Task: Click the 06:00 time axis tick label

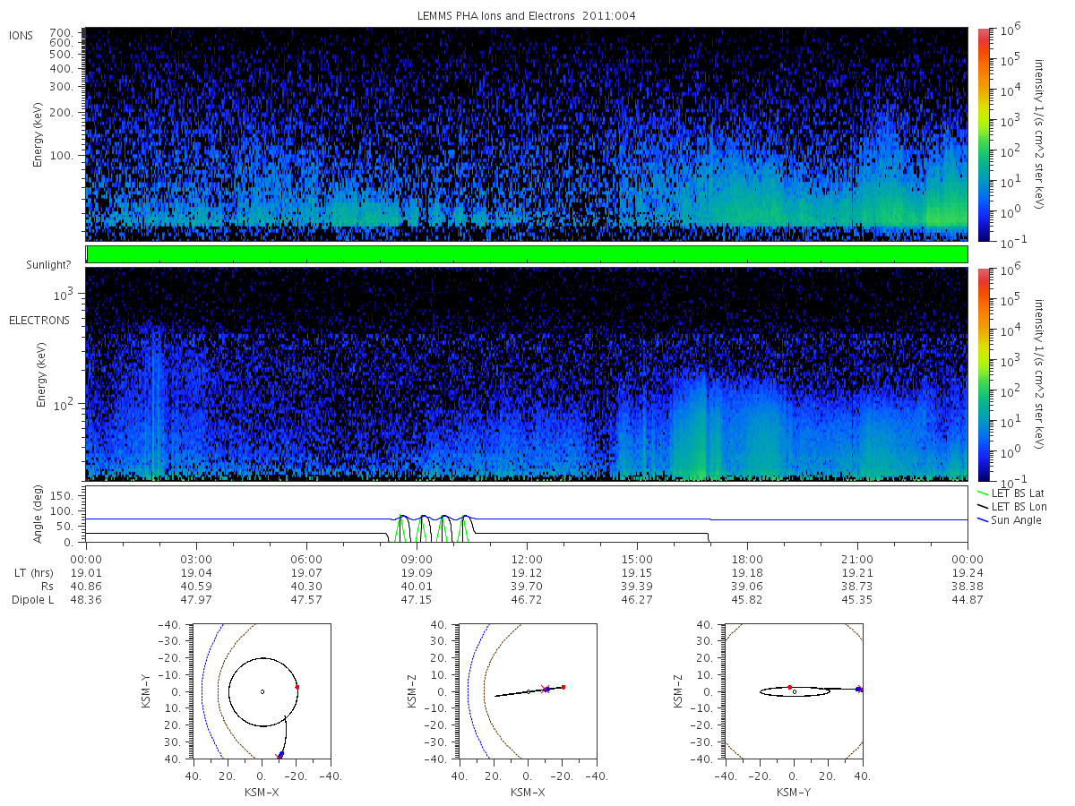Action: pyautogui.click(x=306, y=557)
